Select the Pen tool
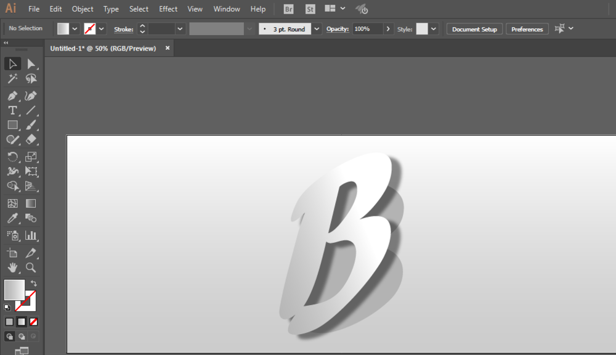The width and height of the screenshot is (616, 355). (x=12, y=96)
